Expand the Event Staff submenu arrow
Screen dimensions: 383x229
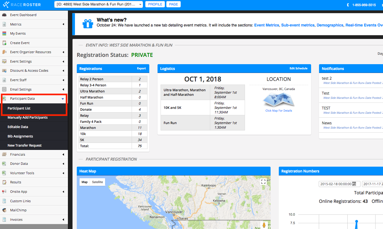click(x=63, y=80)
